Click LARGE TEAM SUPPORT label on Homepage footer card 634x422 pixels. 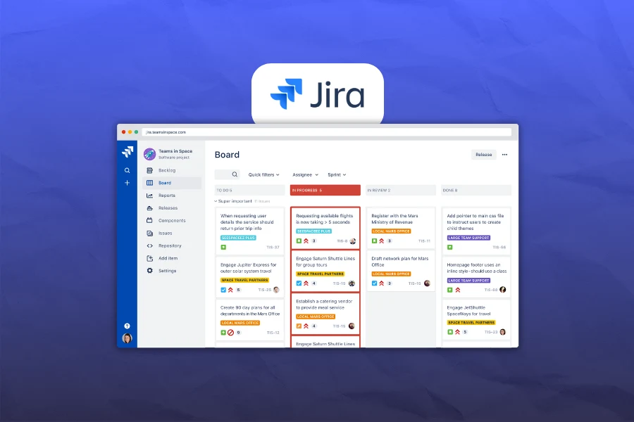click(468, 280)
